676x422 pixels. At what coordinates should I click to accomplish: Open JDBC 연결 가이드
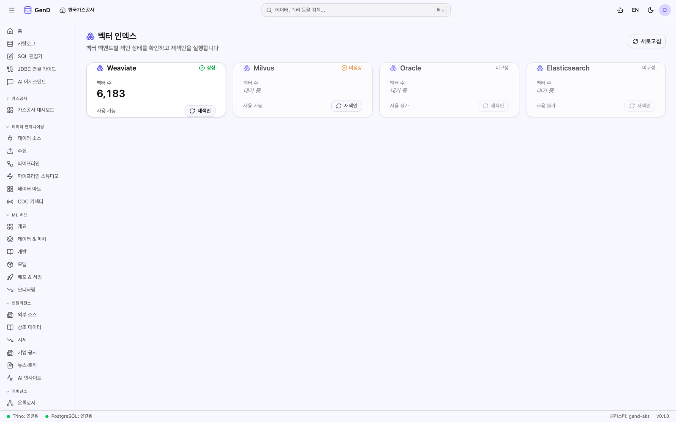click(x=38, y=69)
